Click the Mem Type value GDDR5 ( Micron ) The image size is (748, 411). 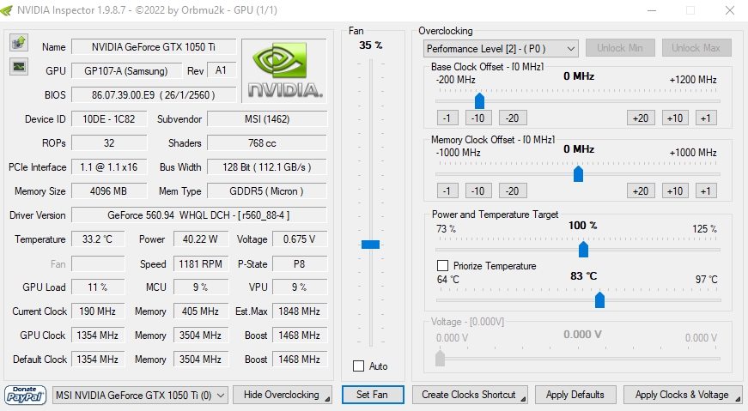coord(267,191)
